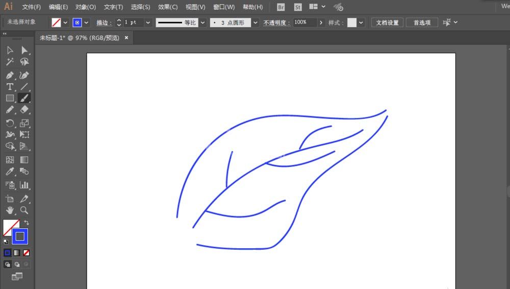Screen dimensions: 510x289
Task: Select the Rectangle tool
Action: pos(10,98)
